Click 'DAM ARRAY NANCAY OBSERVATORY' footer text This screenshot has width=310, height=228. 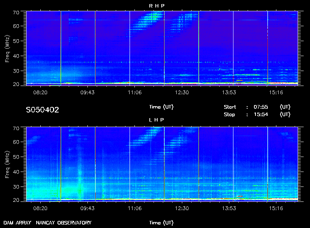pyautogui.click(x=47, y=223)
